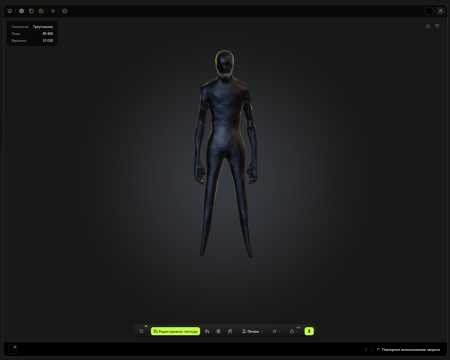Image resolution: width=450 pixels, height=360 pixels.
Task: Click the share icon in bottom toolbar
Action: (291, 331)
